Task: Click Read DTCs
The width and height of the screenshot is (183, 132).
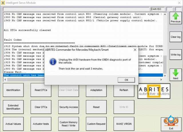Action: 41,90
